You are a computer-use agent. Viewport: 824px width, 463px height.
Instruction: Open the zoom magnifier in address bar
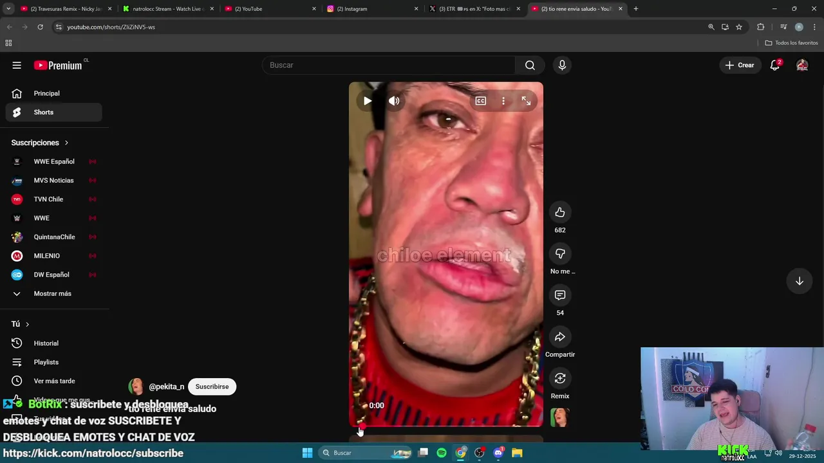coord(711,27)
